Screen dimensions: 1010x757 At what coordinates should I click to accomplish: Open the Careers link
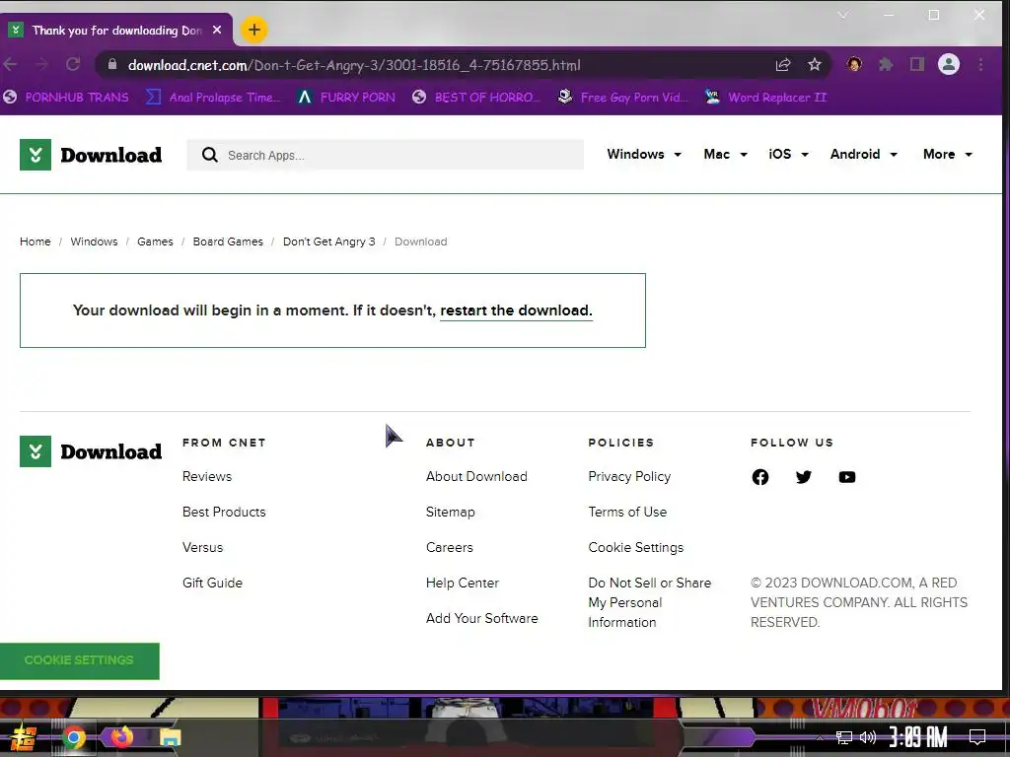[x=450, y=548]
